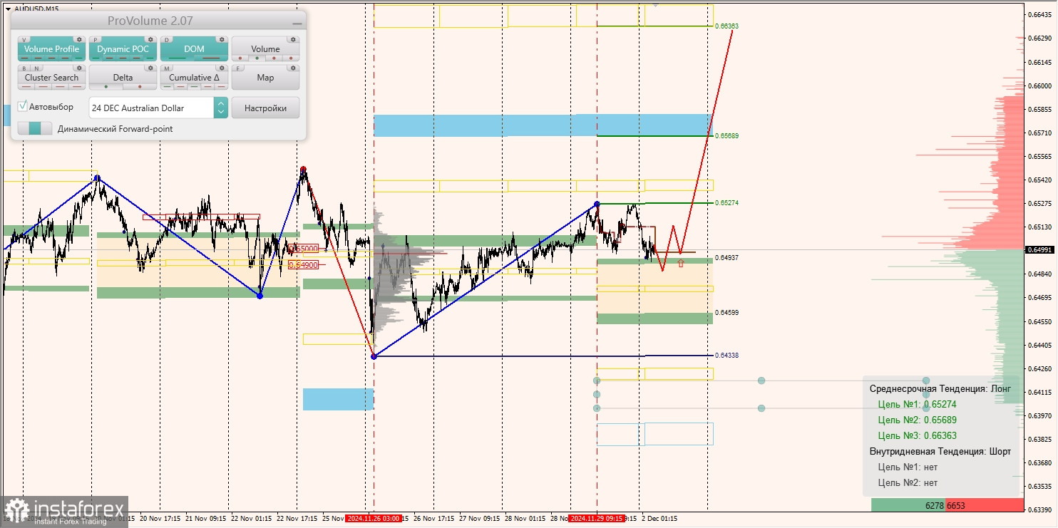Click the 0.64599 level label

point(727,312)
